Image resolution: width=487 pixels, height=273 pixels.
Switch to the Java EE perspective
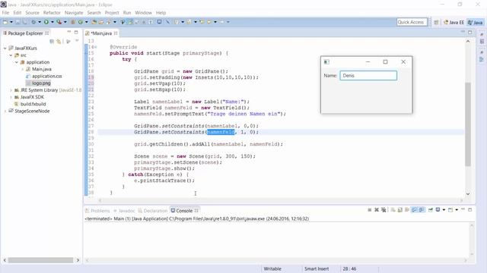pyautogui.click(x=454, y=22)
